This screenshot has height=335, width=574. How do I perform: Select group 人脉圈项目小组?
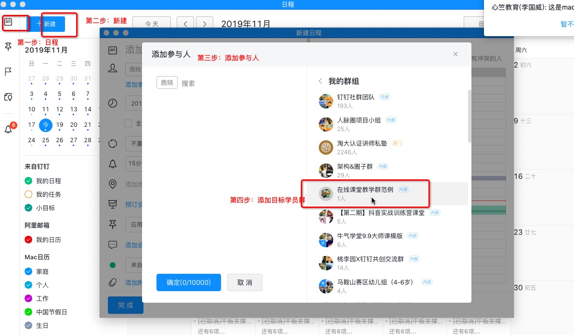tap(388, 124)
